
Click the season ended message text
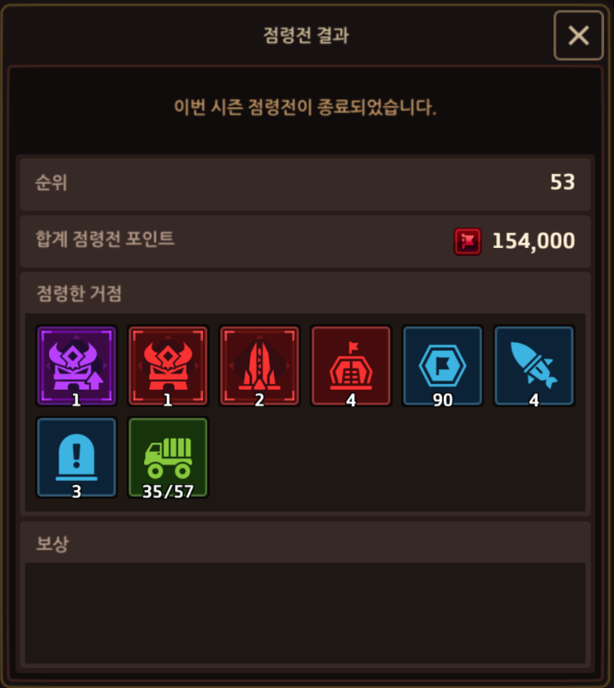pyautogui.click(x=305, y=107)
